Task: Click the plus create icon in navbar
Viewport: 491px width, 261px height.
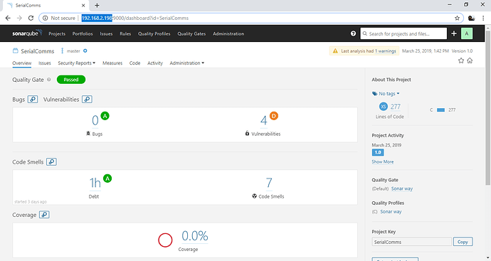Action: point(454,33)
